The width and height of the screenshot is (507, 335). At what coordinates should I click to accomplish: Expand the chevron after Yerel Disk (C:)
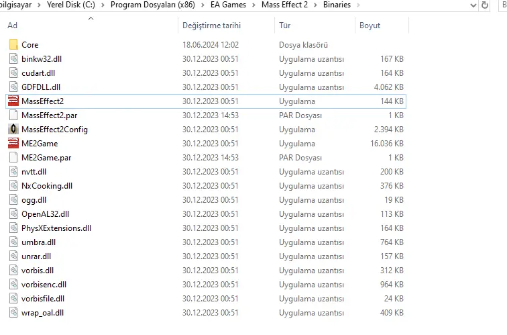pos(103,5)
